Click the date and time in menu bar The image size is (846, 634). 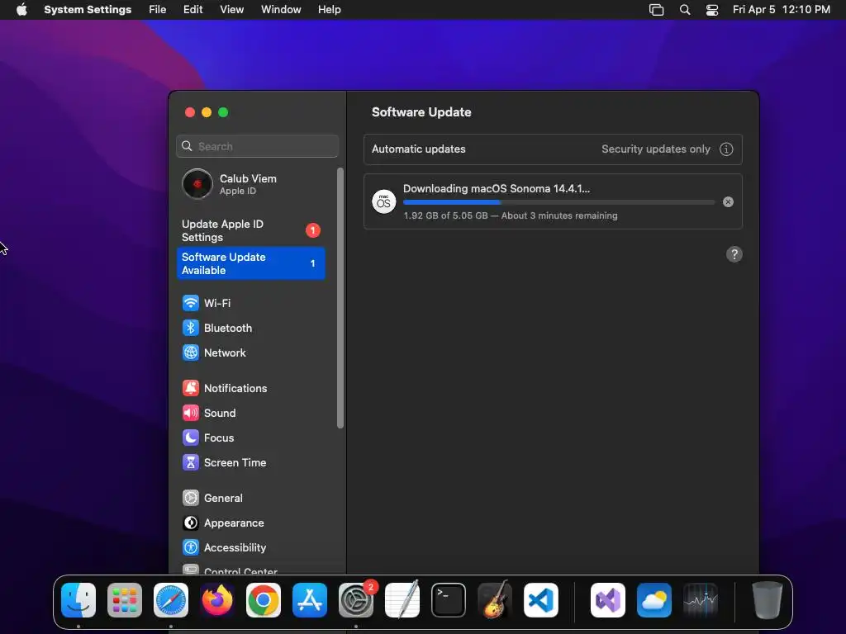pyautogui.click(x=782, y=10)
